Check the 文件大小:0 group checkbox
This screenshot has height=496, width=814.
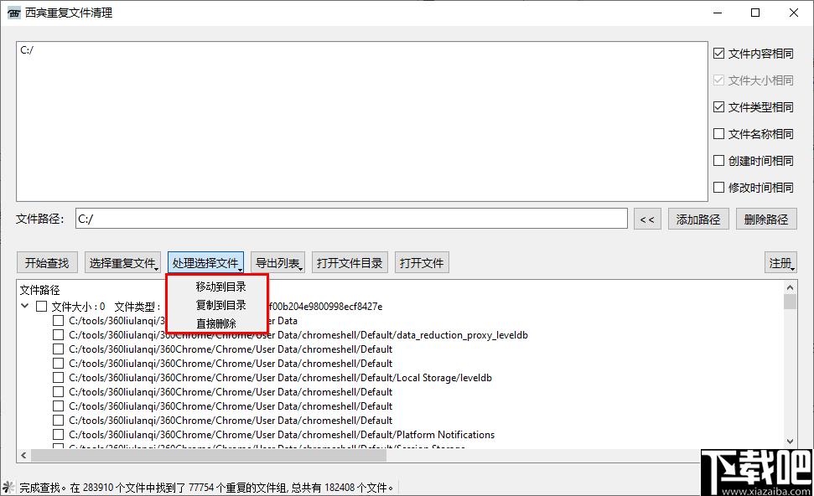tap(42, 306)
